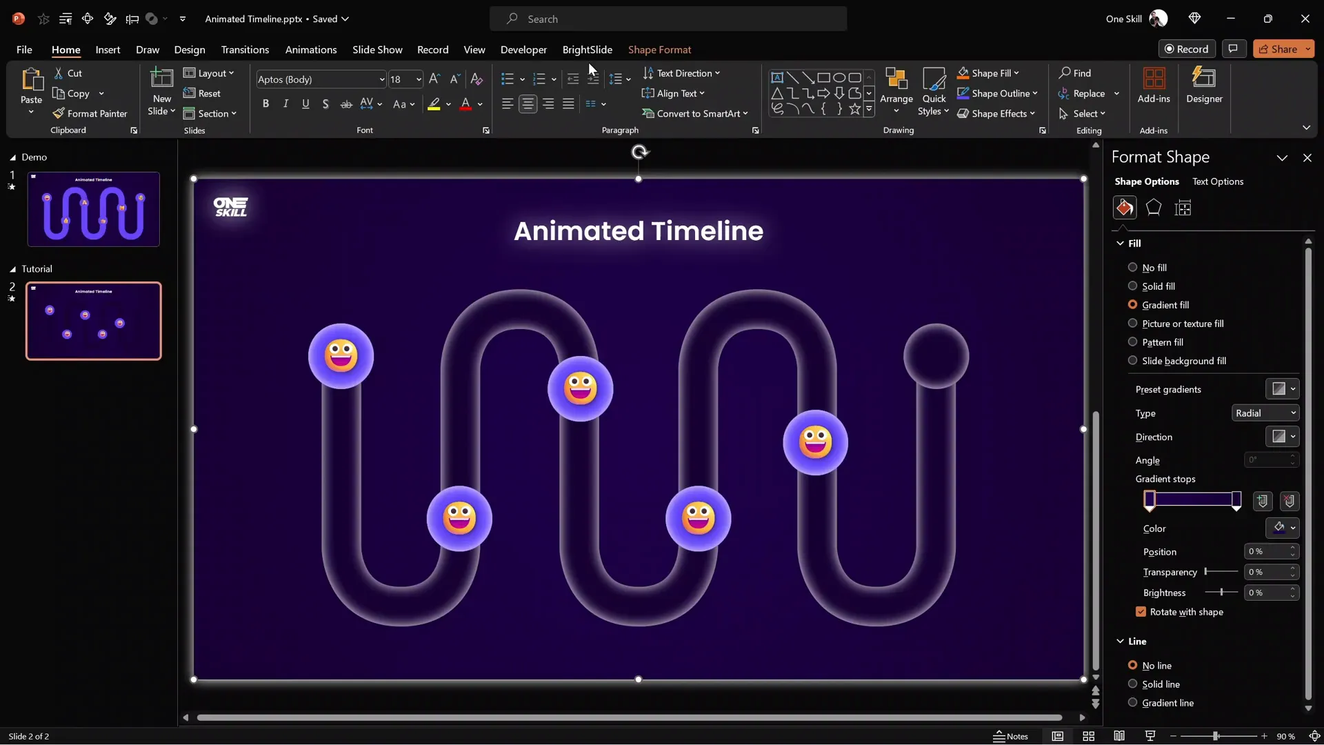Fit slide to current window
The width and height of the screenshot is (1324, 745).
(1314, 737)
